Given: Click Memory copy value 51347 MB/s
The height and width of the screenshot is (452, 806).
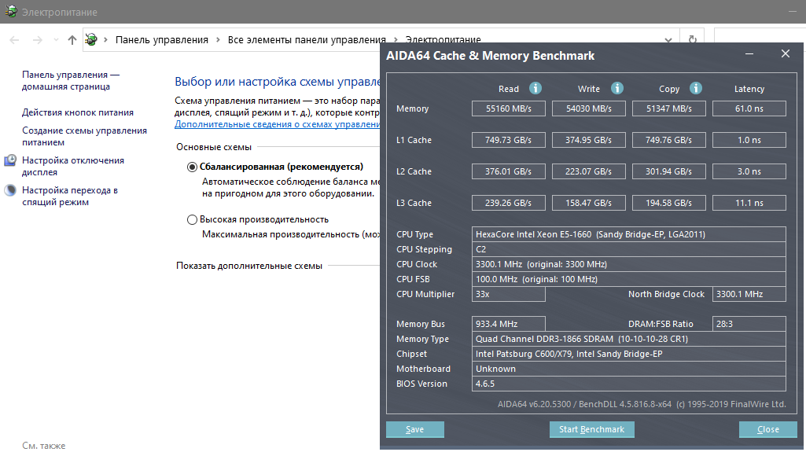Looking at the screenshot, I should [x=668, y=108].
